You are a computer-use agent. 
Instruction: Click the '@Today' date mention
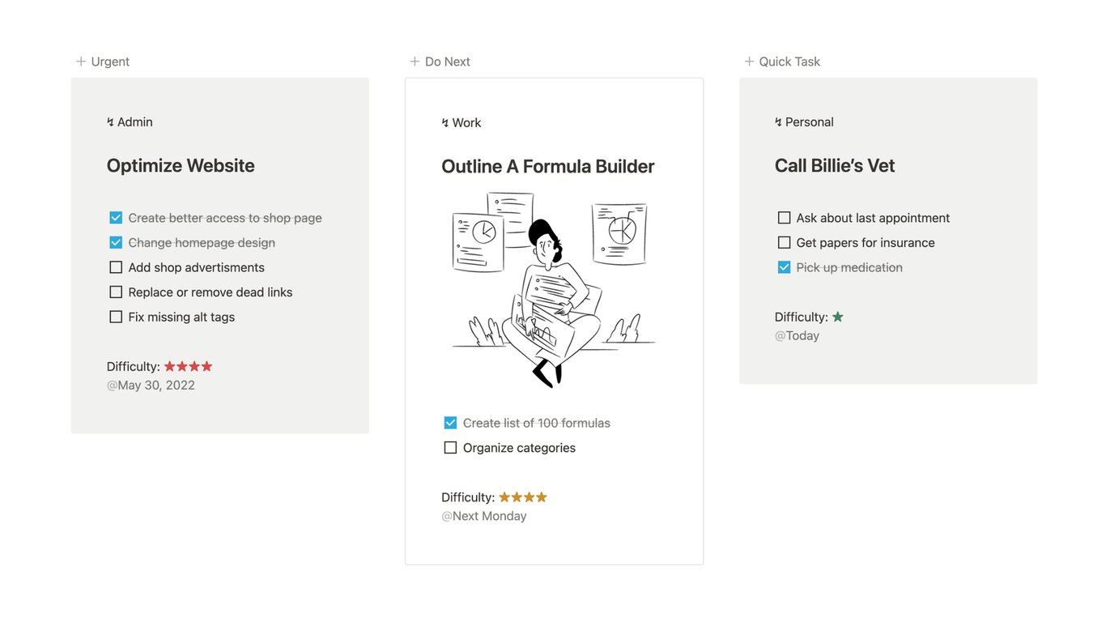pyautogui.click(x=798, y=336)
